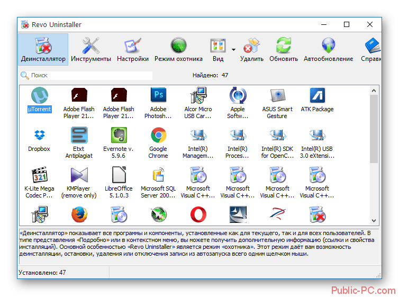Screen dimensions: 399x297
Task: Select Microsoft SQL Server entry
Action: (x=158, y=183)
